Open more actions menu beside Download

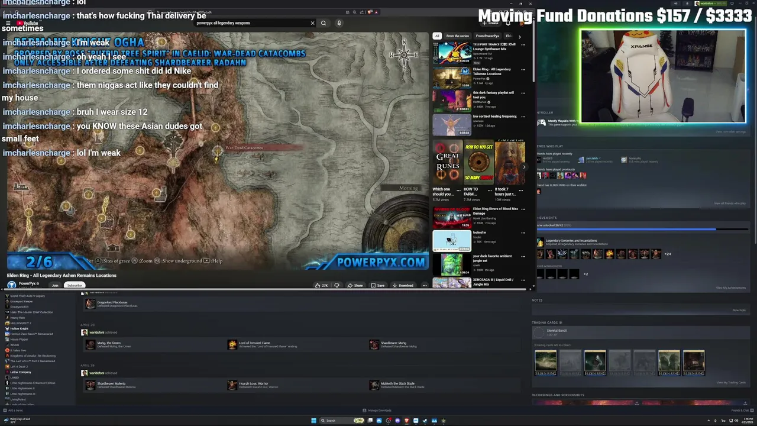click(424, 285)
